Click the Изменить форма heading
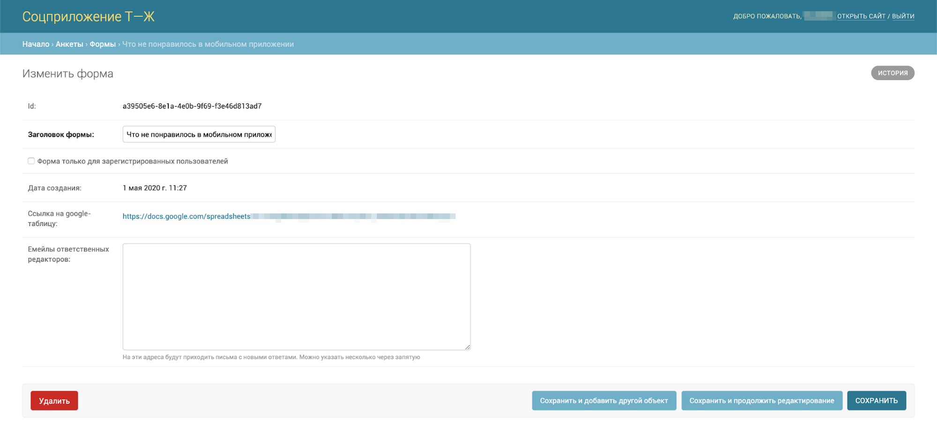 68,73
